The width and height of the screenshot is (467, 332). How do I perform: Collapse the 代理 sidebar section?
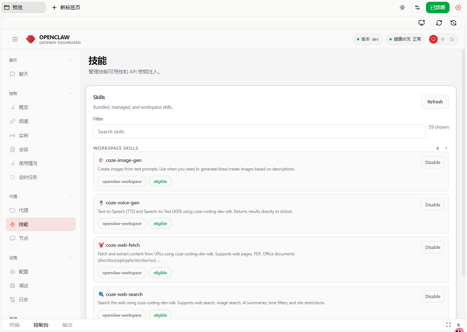click(71, 196)
